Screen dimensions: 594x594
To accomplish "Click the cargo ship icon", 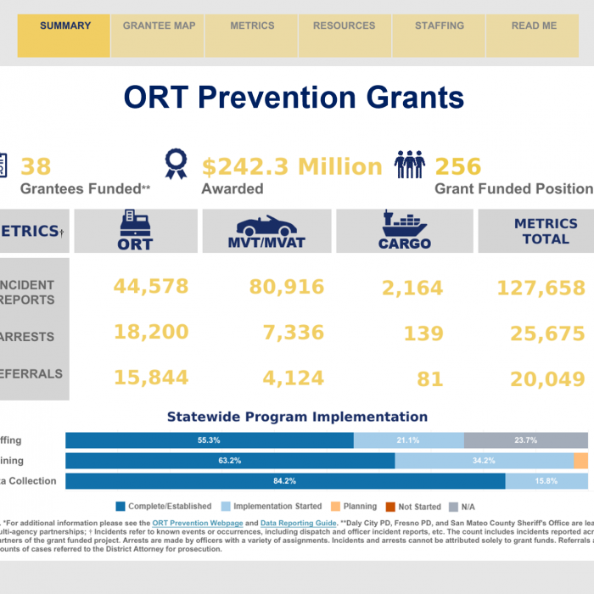I will tap(405, 224).
